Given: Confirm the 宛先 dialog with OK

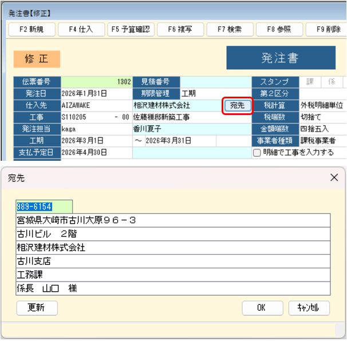Looking at the screenshot, I should click(x=262, y=308).
